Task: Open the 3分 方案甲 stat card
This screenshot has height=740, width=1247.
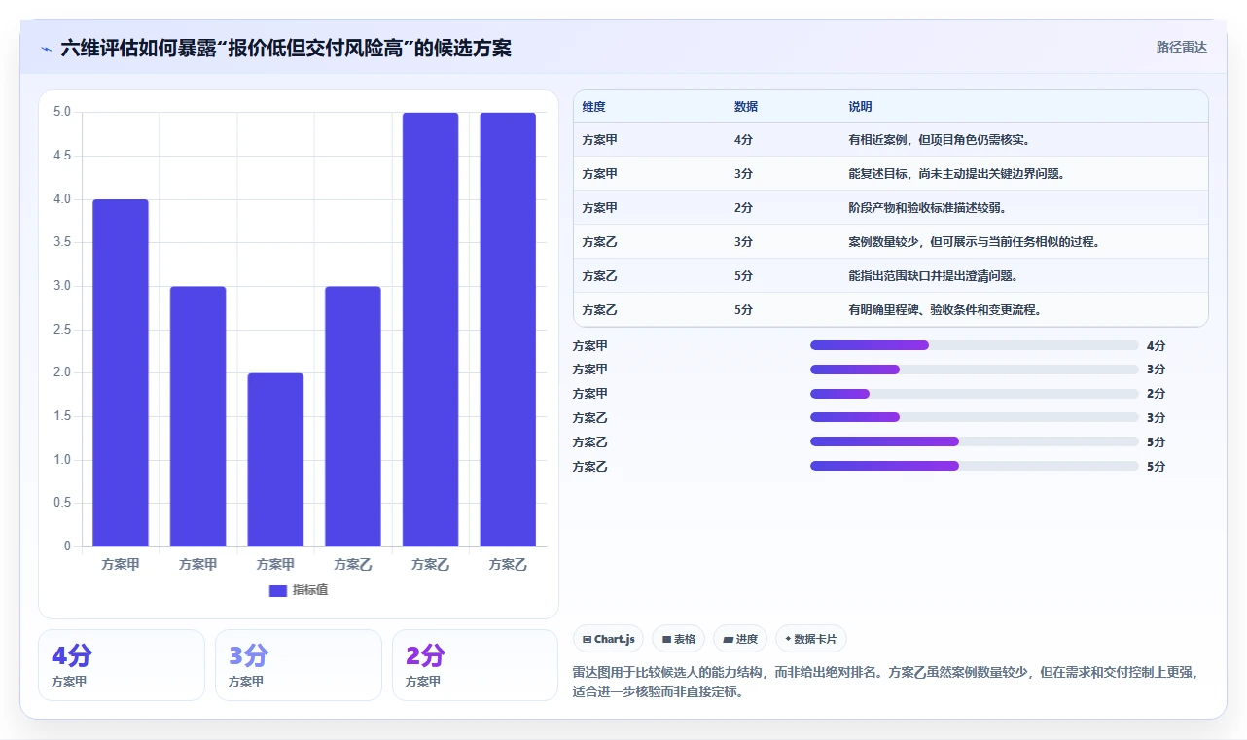Action: 299,665
